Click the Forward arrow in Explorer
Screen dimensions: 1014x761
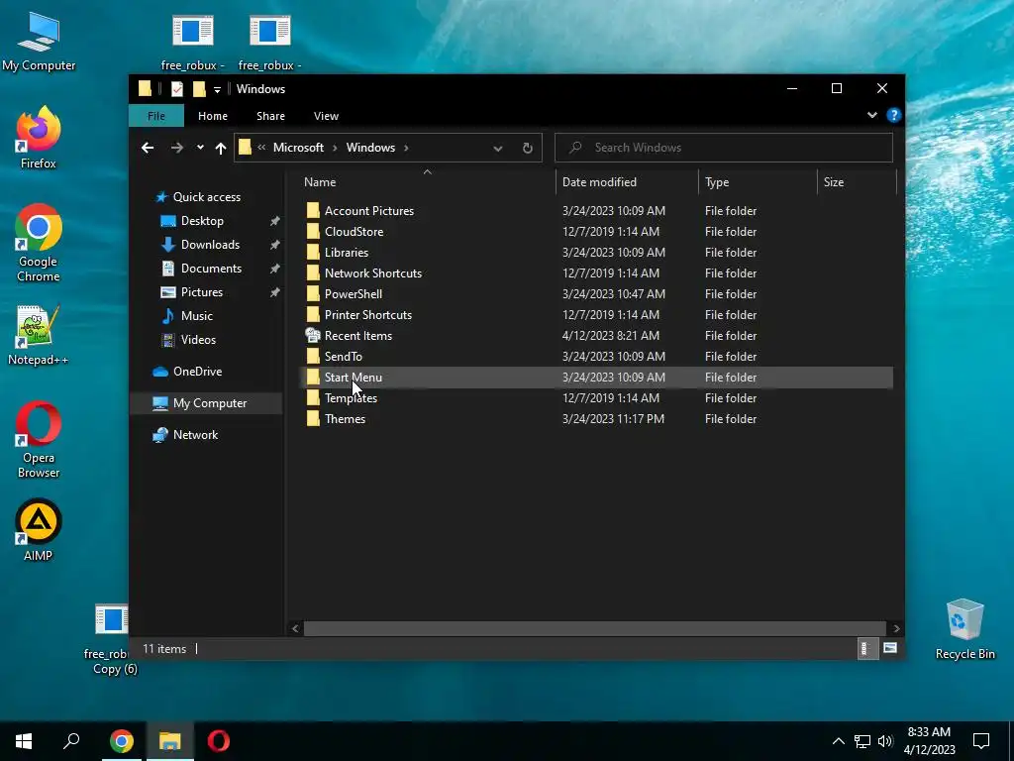(x=176, y=148)
